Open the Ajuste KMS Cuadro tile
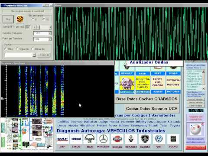208x156 pixels. [x=158, y=83]
